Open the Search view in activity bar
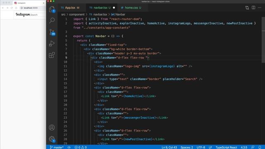 [x=52, y=20]
